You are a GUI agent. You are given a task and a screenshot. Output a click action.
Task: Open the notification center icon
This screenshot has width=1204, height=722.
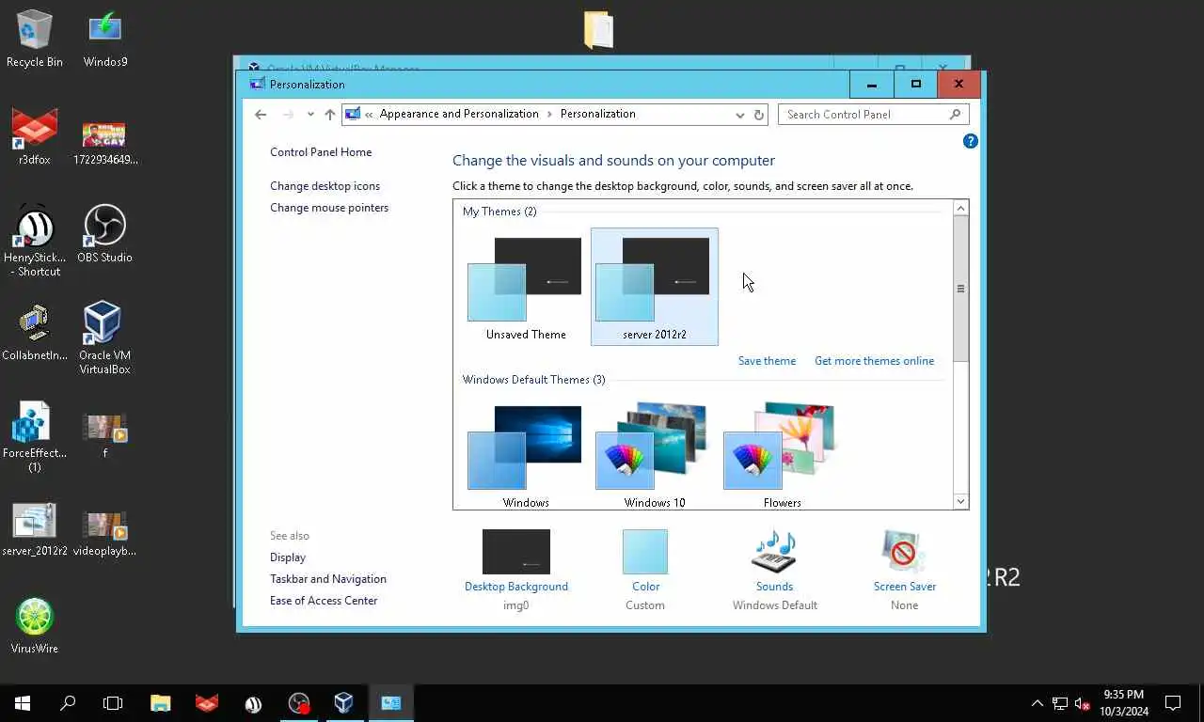click(x=1173, y=702)
